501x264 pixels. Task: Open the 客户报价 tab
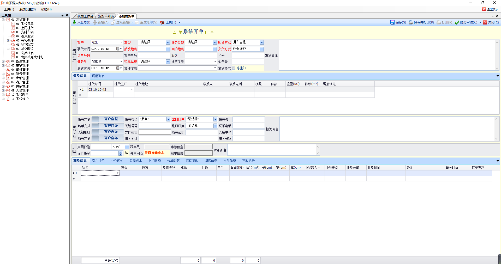click(98, 161)
